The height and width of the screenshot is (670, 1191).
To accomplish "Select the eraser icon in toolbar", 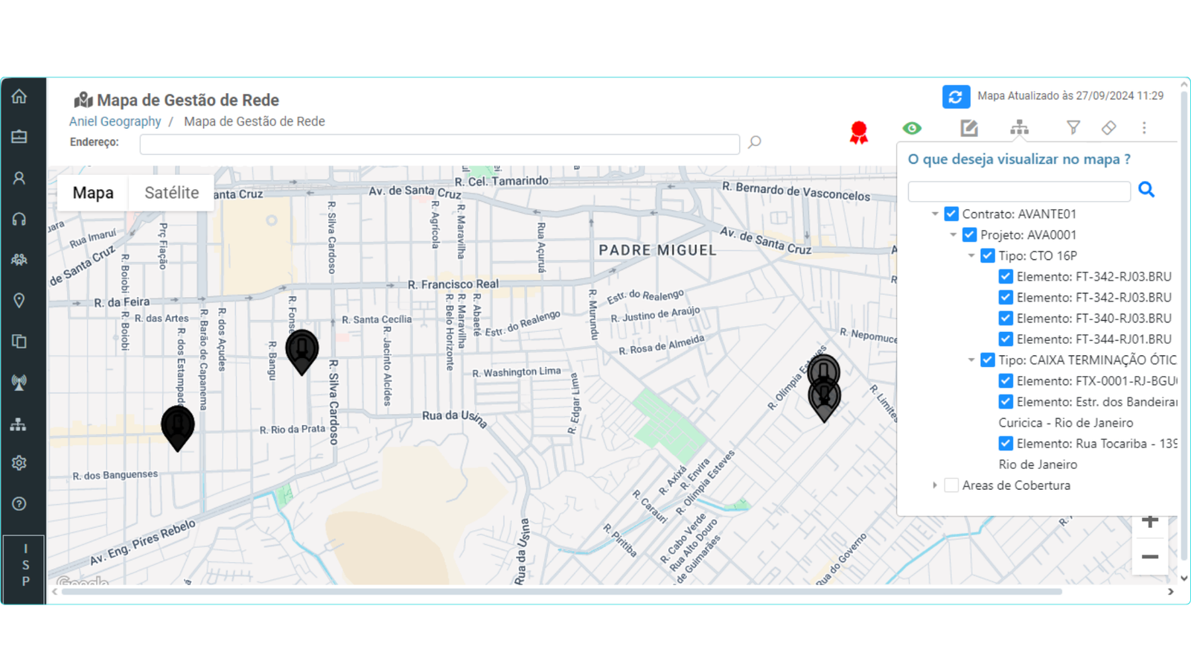I will pyautogui.click(x=1108, y=128).
